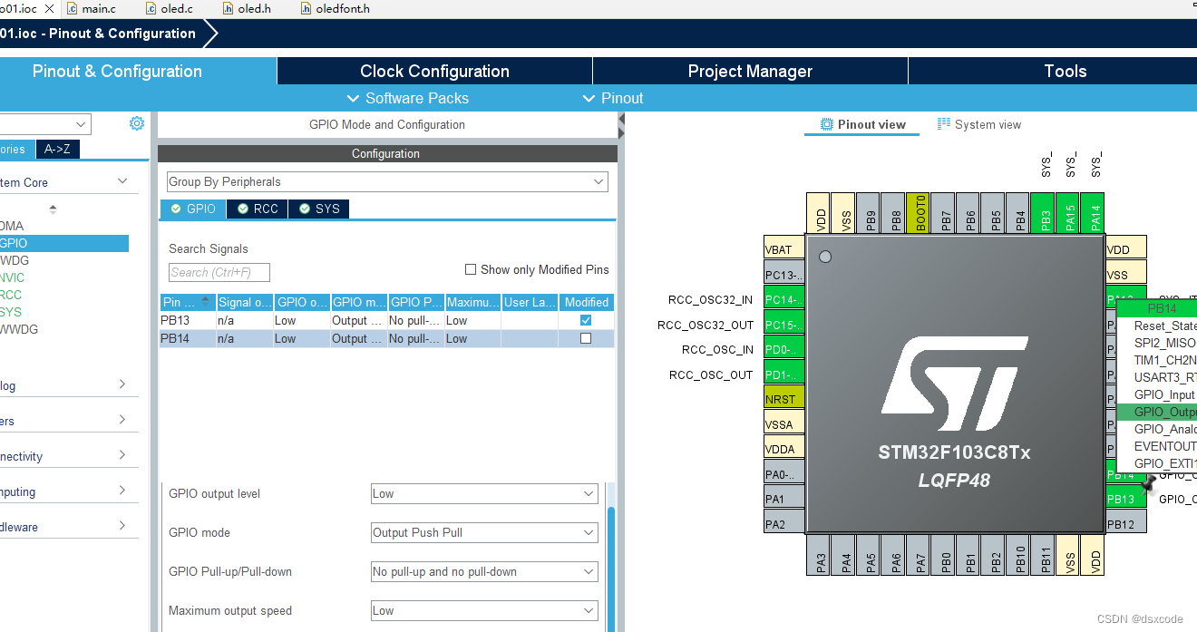This screenshot has width=1197, height=632.
Task: Click the header icon on oledfont.h tab
Action: click(305, 8)
